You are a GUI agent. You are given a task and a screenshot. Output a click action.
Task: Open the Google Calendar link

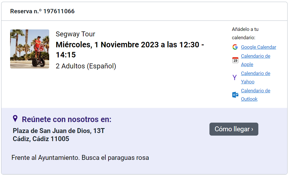(258, 47)
